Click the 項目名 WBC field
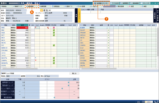 tap(13, 76)
